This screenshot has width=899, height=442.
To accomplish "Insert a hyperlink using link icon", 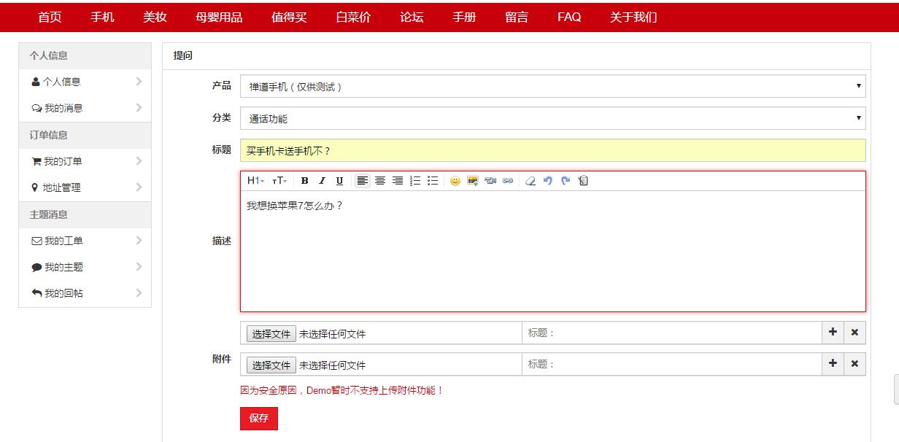I will [508, 181].
